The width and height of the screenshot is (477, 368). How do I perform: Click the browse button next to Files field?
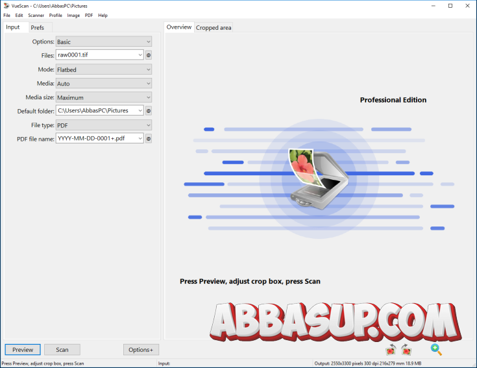click(149, 55)
